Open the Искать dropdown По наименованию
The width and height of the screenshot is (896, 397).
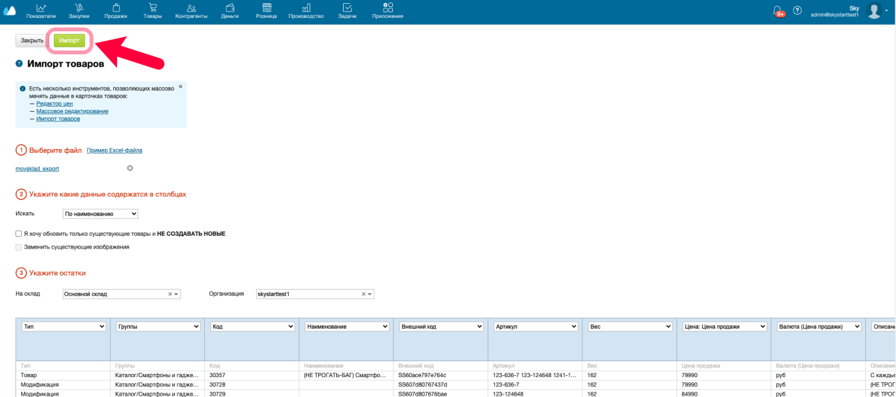point(100,214)
